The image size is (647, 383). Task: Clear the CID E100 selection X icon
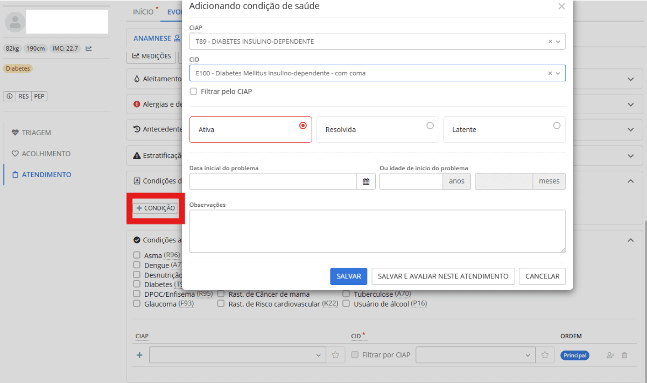coord(550,73)
